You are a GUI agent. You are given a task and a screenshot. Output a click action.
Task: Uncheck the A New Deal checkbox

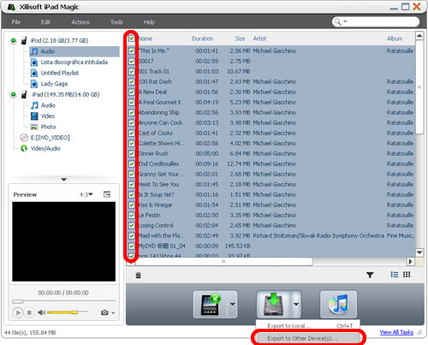pos(131,92)
